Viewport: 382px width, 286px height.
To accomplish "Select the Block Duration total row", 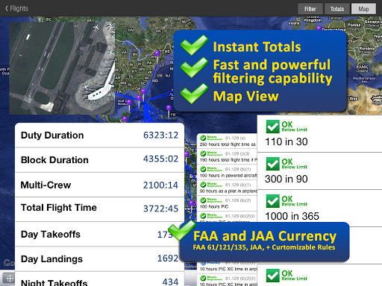I will (x=99, y=160).
